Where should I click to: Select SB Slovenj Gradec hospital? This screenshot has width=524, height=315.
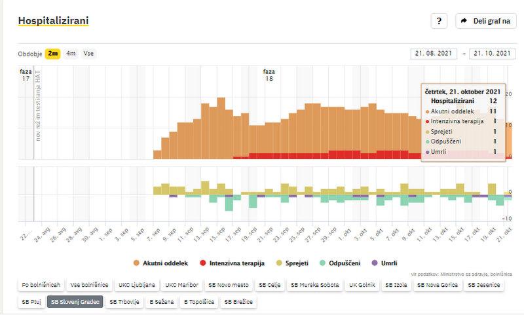click(x=75, y=302)
